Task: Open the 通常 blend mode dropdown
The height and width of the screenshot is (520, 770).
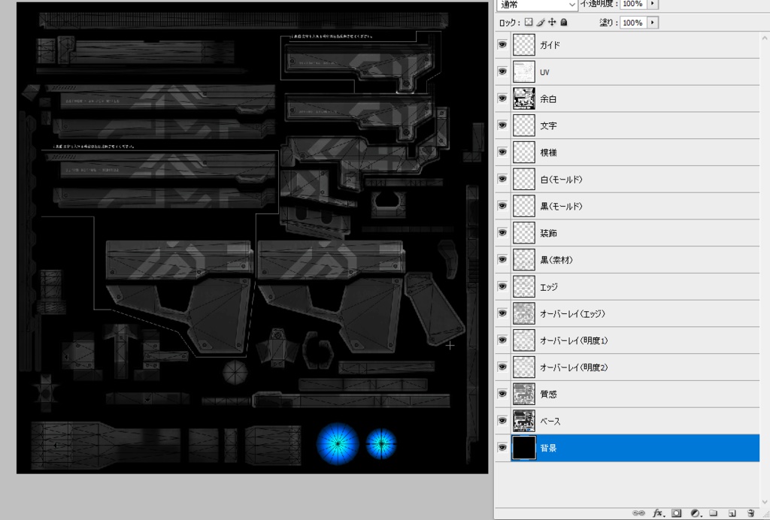Action: click(537, 5)
